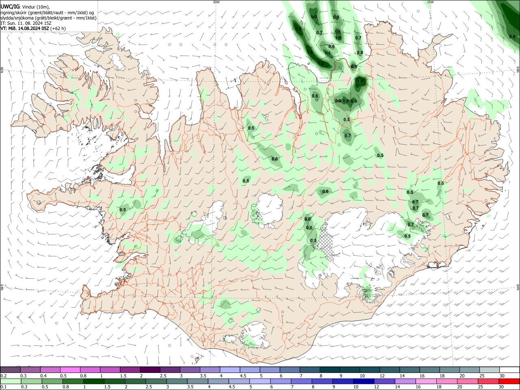Click the 1.4 precipitation value on the map
This screenshot has width=520, height=390.
(x=310, y=52)
